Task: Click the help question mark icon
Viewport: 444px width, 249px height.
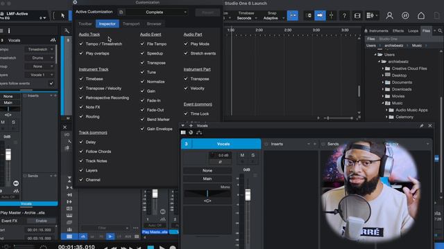Action: click(344, 16)
